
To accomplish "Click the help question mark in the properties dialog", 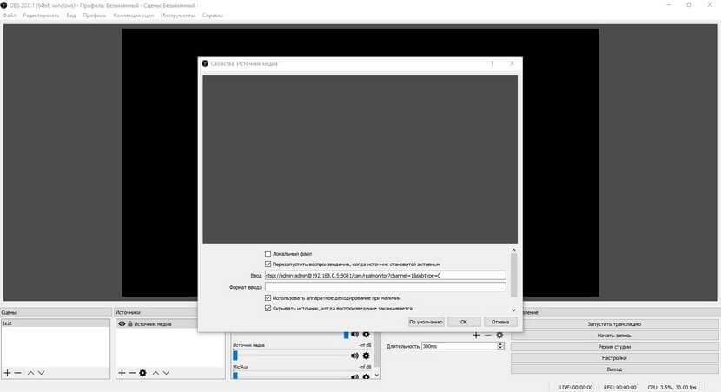I will coord(492,63).
